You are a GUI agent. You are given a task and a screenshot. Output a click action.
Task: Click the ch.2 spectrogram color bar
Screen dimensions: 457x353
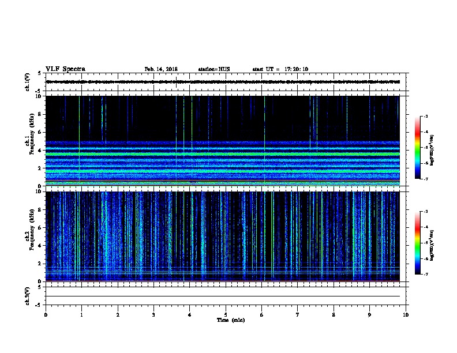click(418, 243)
